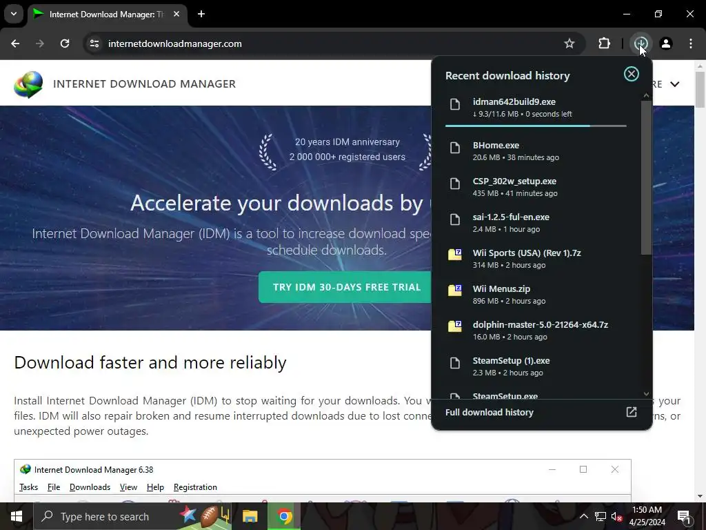Click the INTERNET DOWNLOAD MANAGER header title

144,84
